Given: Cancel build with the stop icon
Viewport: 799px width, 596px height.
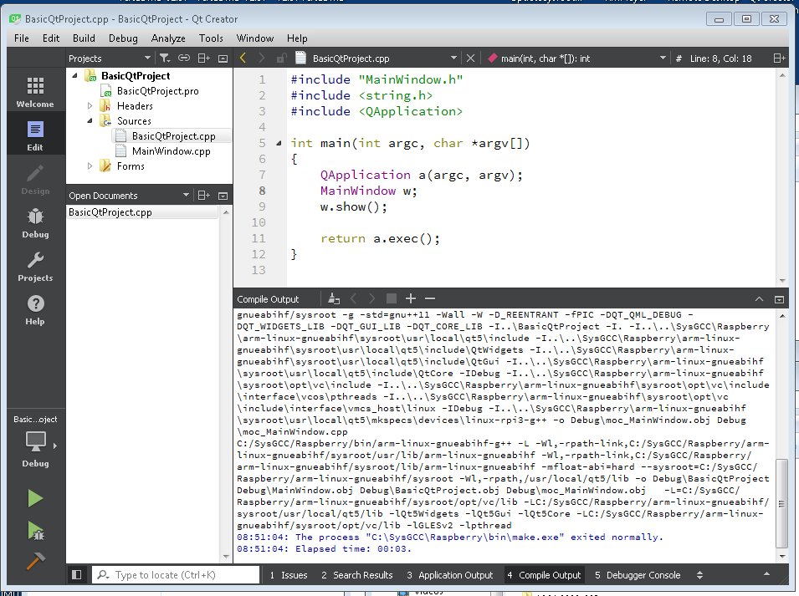Looking at the screenshot, I should [392, 298].
